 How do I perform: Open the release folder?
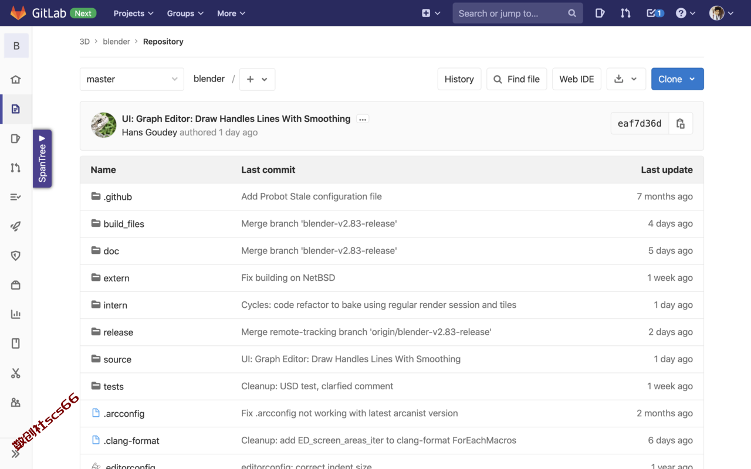[119, 332]
